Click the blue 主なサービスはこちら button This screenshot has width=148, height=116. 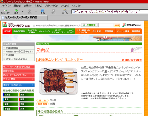pyautogui.click(x=19, y=85)
